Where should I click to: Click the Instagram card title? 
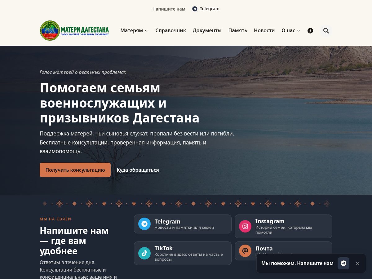[270, 221]
